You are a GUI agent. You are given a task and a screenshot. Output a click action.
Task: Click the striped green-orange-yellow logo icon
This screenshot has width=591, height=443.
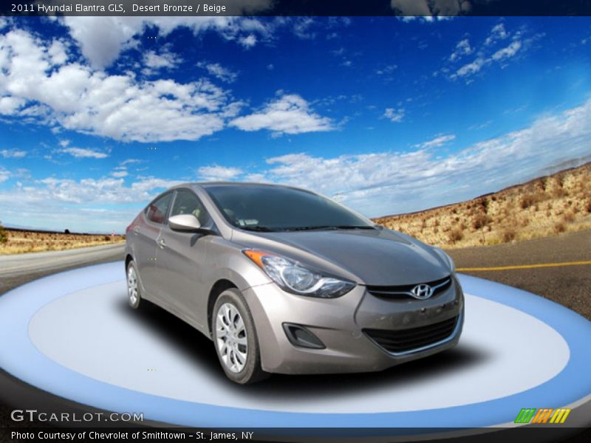coord(542,416)
